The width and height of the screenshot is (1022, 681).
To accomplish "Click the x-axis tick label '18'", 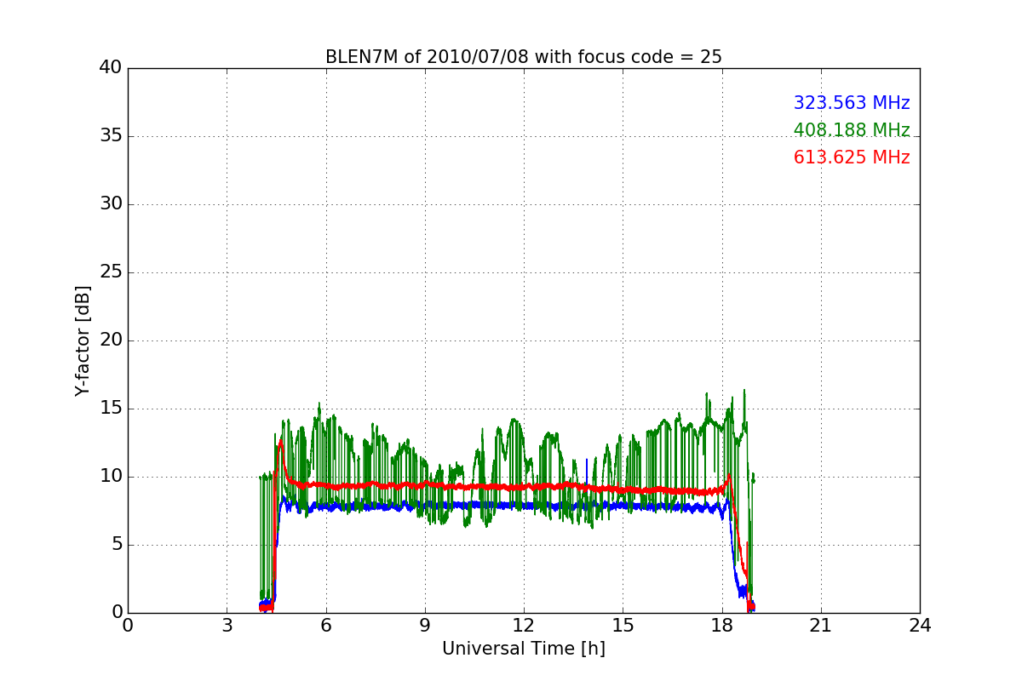I will (721, 626).
